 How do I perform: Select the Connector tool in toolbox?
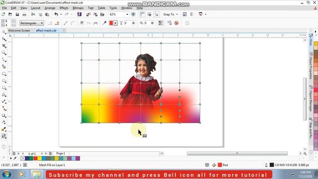click(x=4, y=108)
